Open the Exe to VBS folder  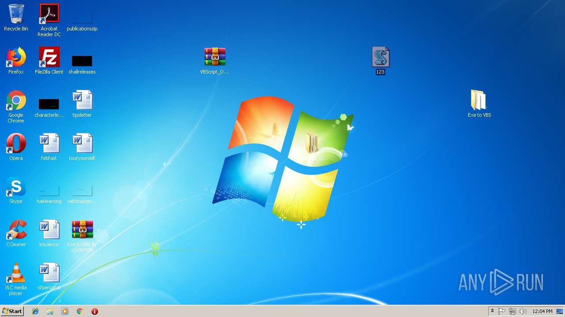479,104
